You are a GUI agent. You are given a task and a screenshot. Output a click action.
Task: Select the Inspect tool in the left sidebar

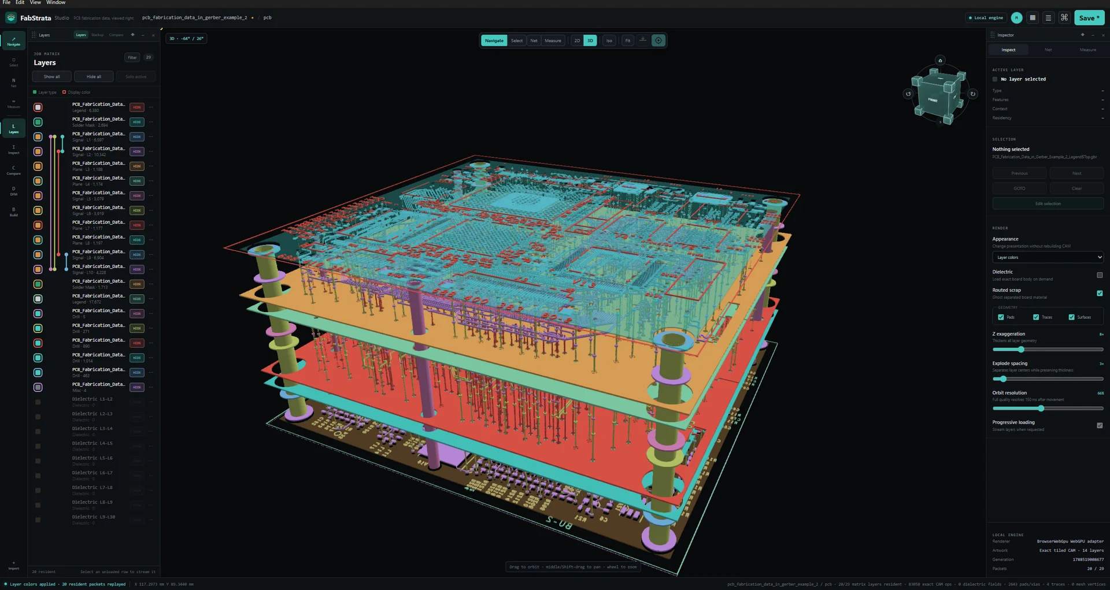point(13,150)
